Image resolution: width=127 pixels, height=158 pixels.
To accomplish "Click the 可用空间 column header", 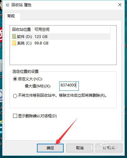I will coord(42,29).
